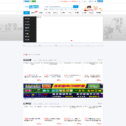
Task: Click the red carousel indicator dot
Action: 72,41
